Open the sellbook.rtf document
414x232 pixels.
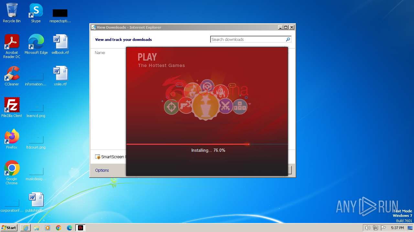[60, 44]
